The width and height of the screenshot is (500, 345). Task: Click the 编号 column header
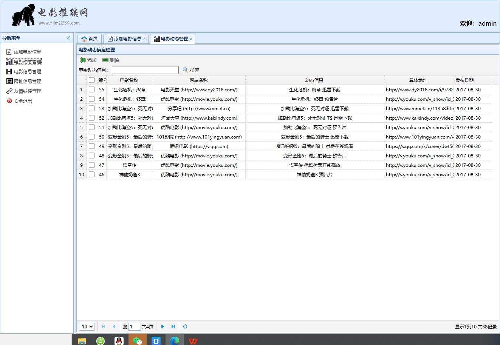point(102,80)
